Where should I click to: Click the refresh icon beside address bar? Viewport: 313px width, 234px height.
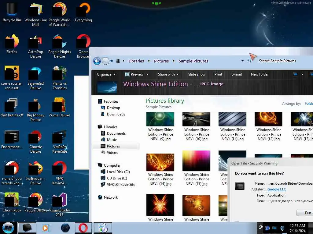(249, 61)
